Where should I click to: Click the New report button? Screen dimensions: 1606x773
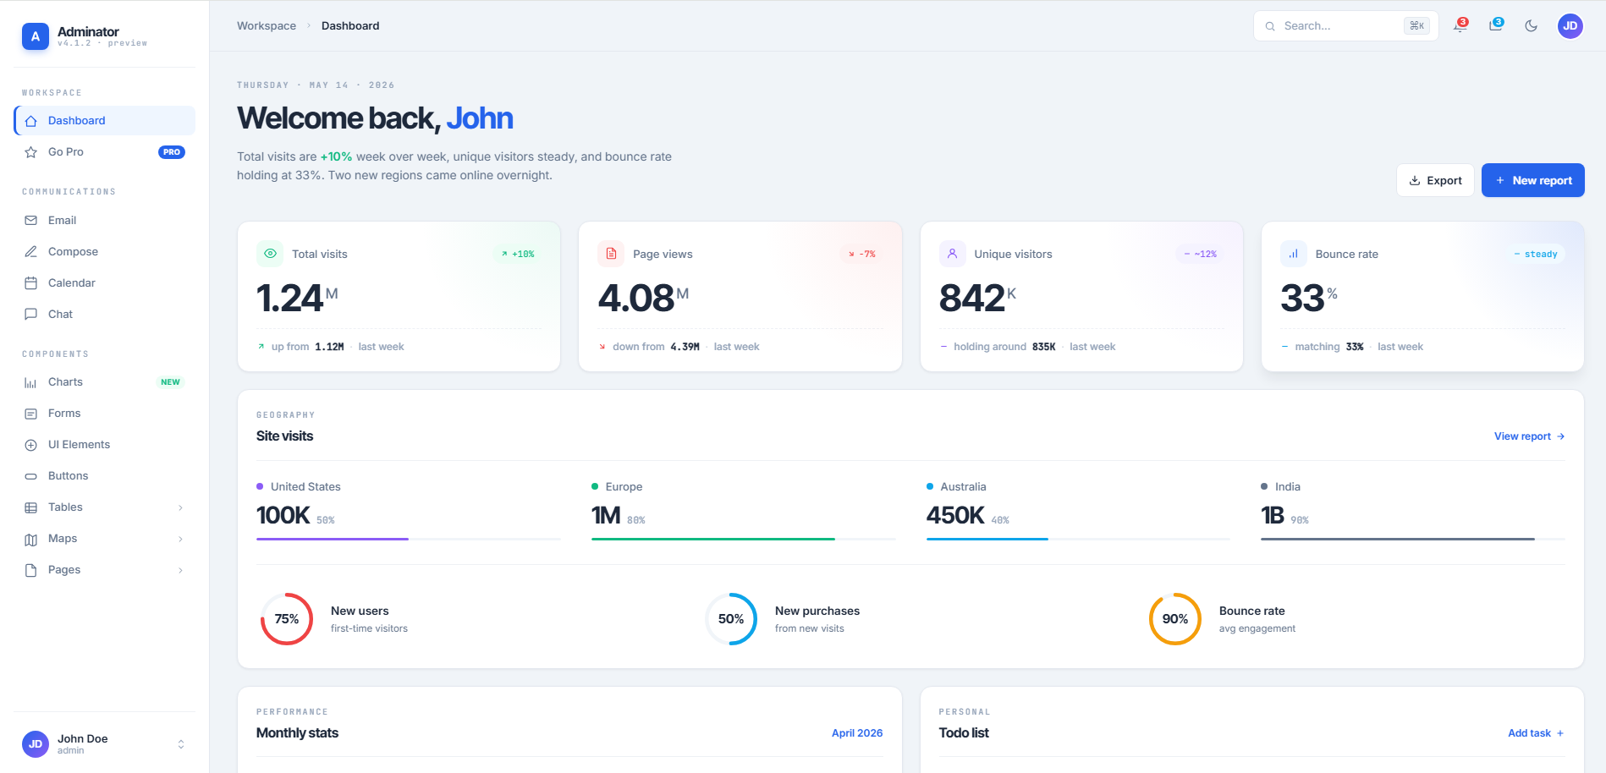pyautogui.click(x=1533, y=180)
